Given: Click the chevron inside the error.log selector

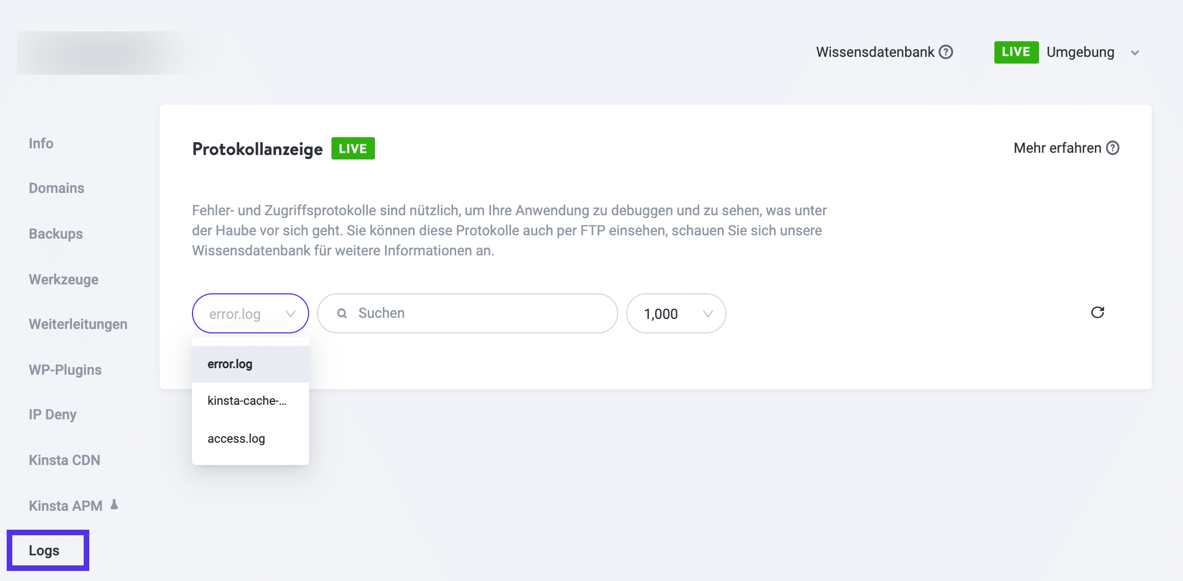Looking at the screenshot, I should 290,313.
